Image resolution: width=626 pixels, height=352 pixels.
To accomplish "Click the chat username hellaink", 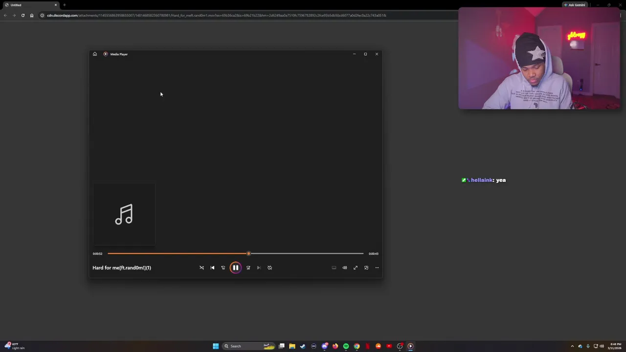I will (x=482, y=180).
